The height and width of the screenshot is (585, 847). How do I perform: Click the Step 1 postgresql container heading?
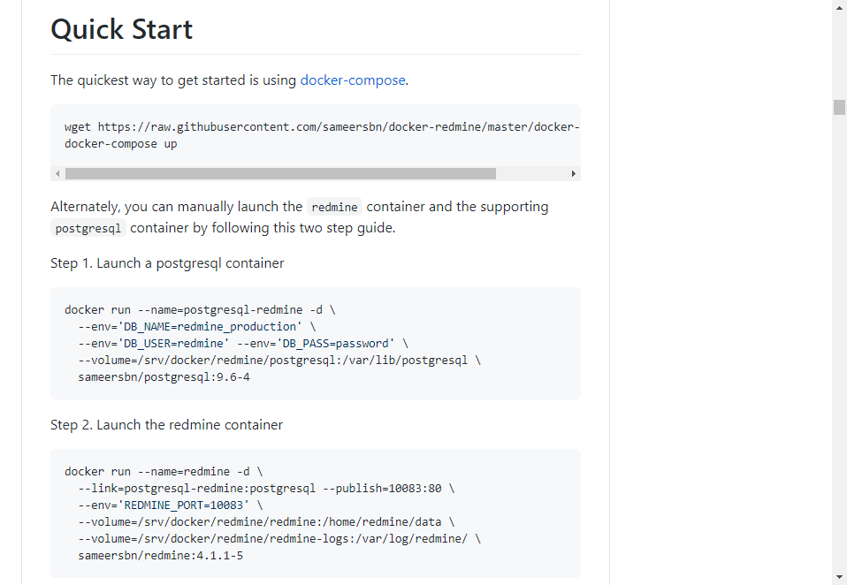pos(167,262)
